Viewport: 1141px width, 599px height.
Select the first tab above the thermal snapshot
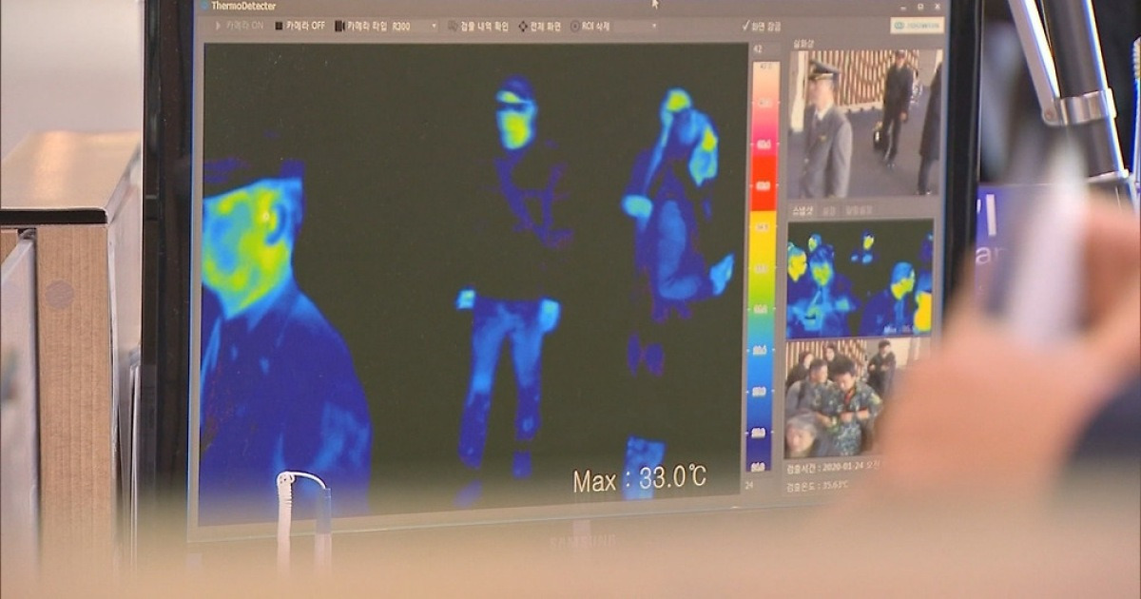(801, 209)
